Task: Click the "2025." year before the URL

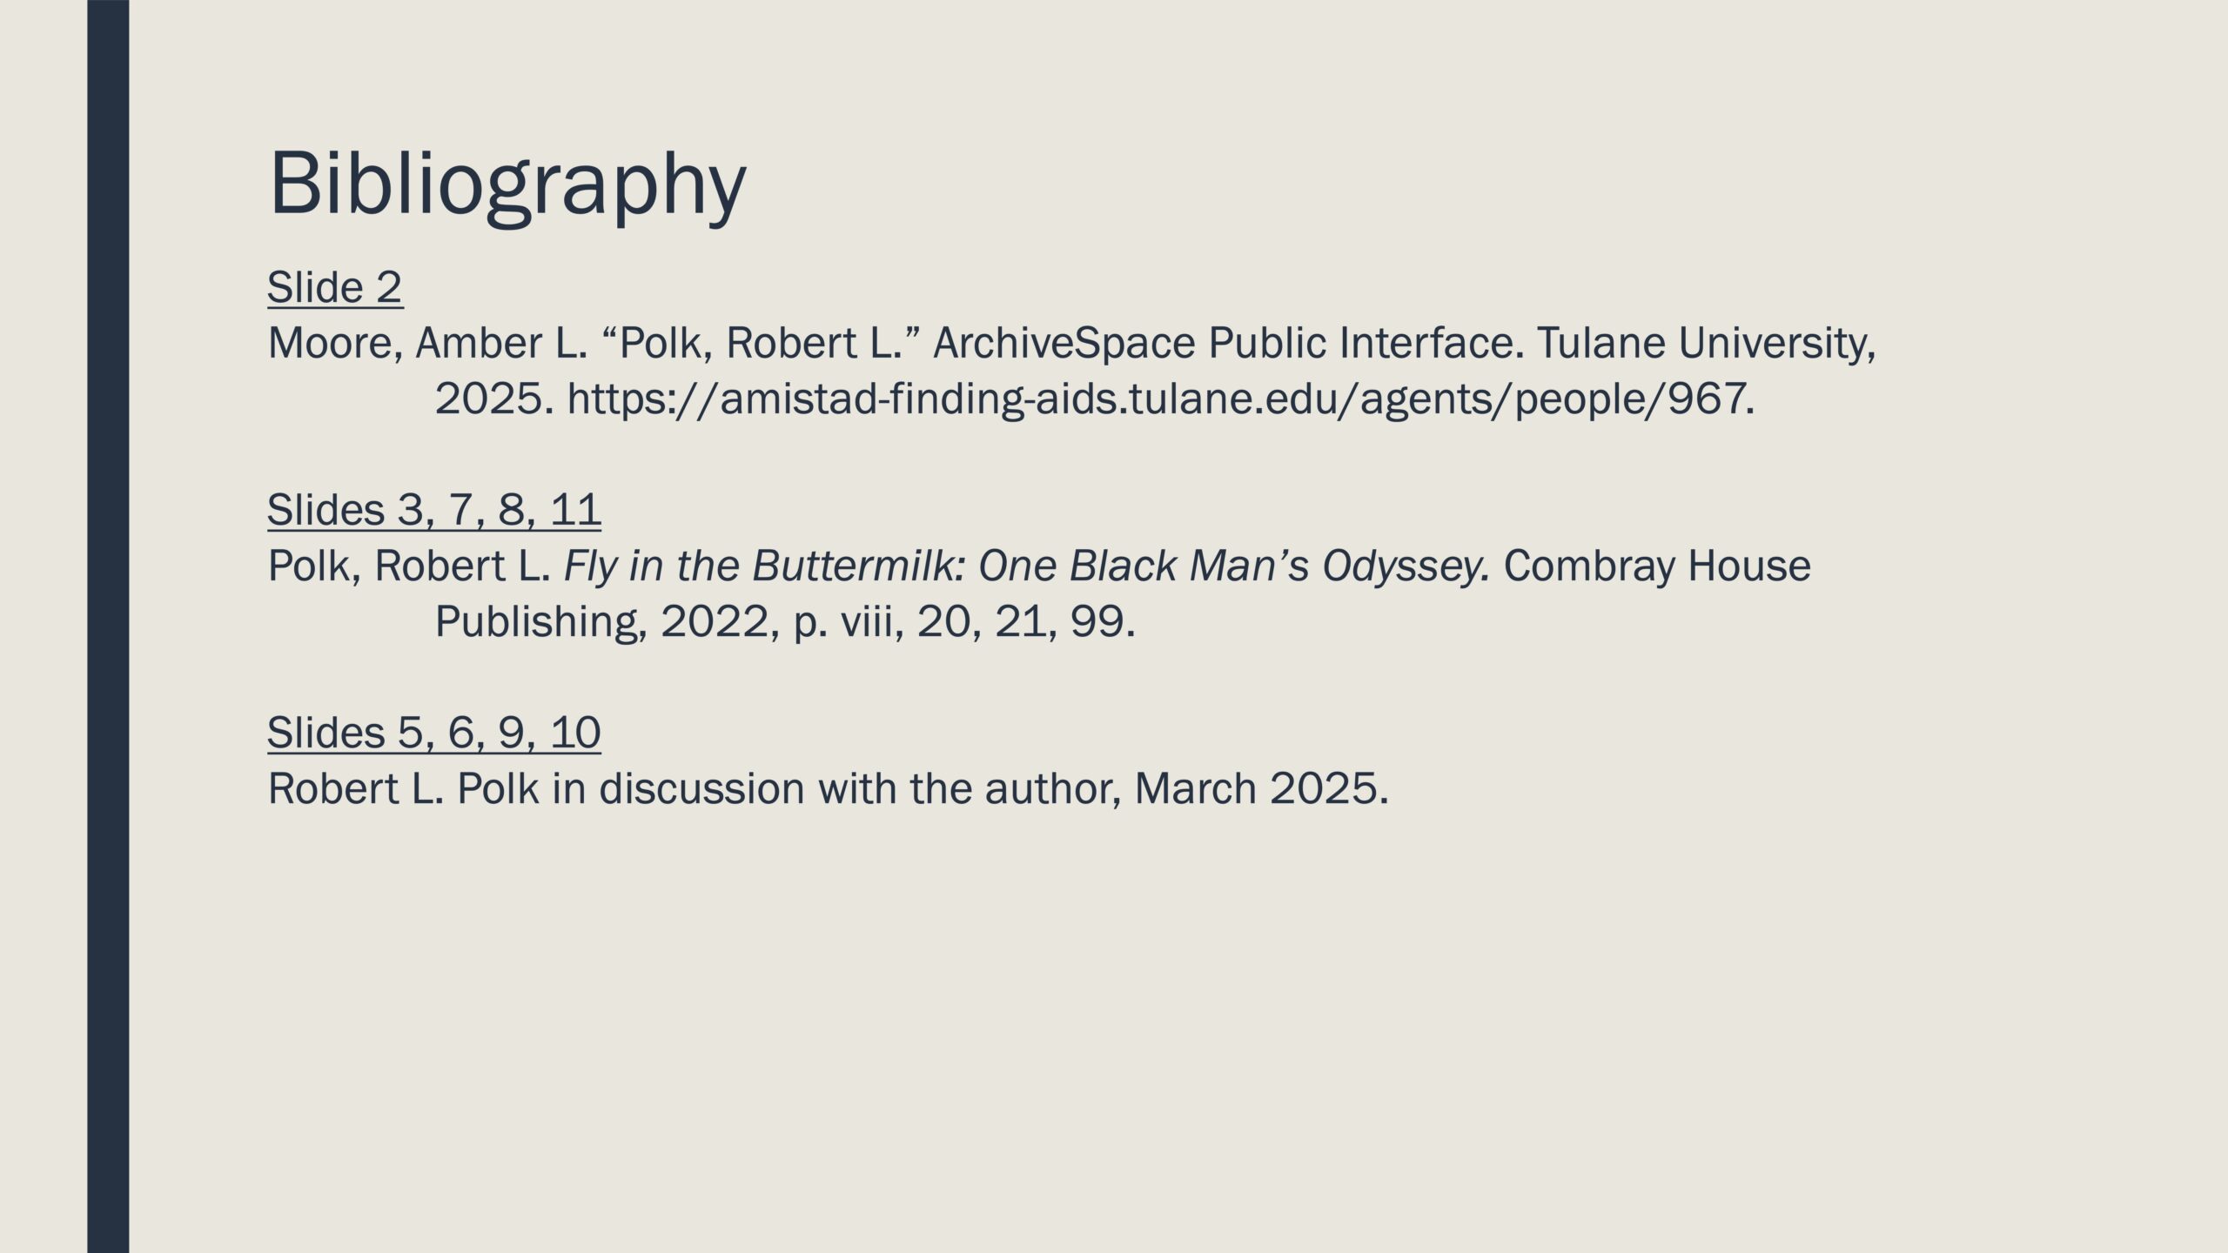Action: (x=494, y=399)
